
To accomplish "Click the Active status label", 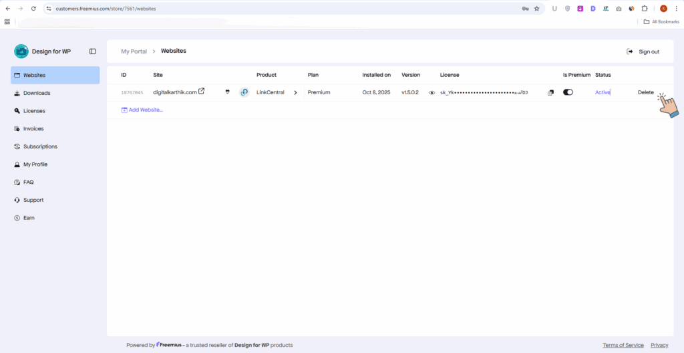I will [x=603, y=92].
